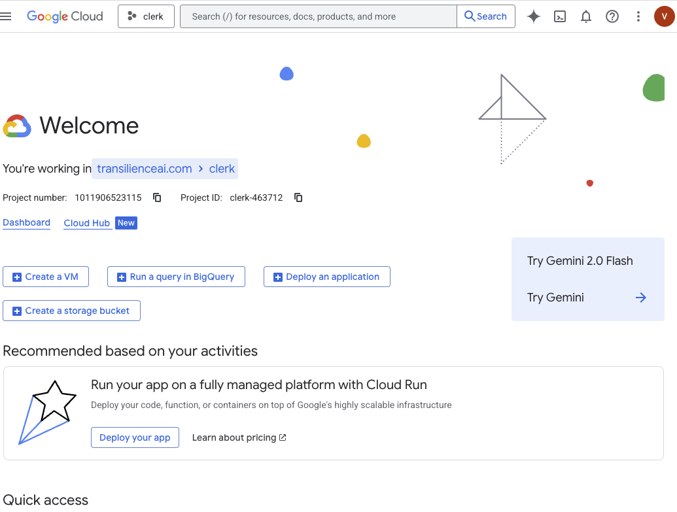Click the Try Gemini arrow
Screen dimensions: 677x512
tap(641, 298)
